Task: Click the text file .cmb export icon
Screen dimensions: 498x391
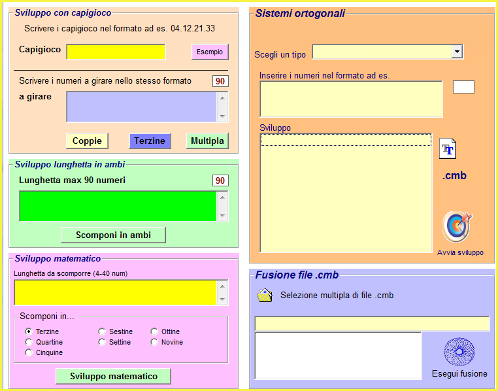Action: click(x=448, y=148)
